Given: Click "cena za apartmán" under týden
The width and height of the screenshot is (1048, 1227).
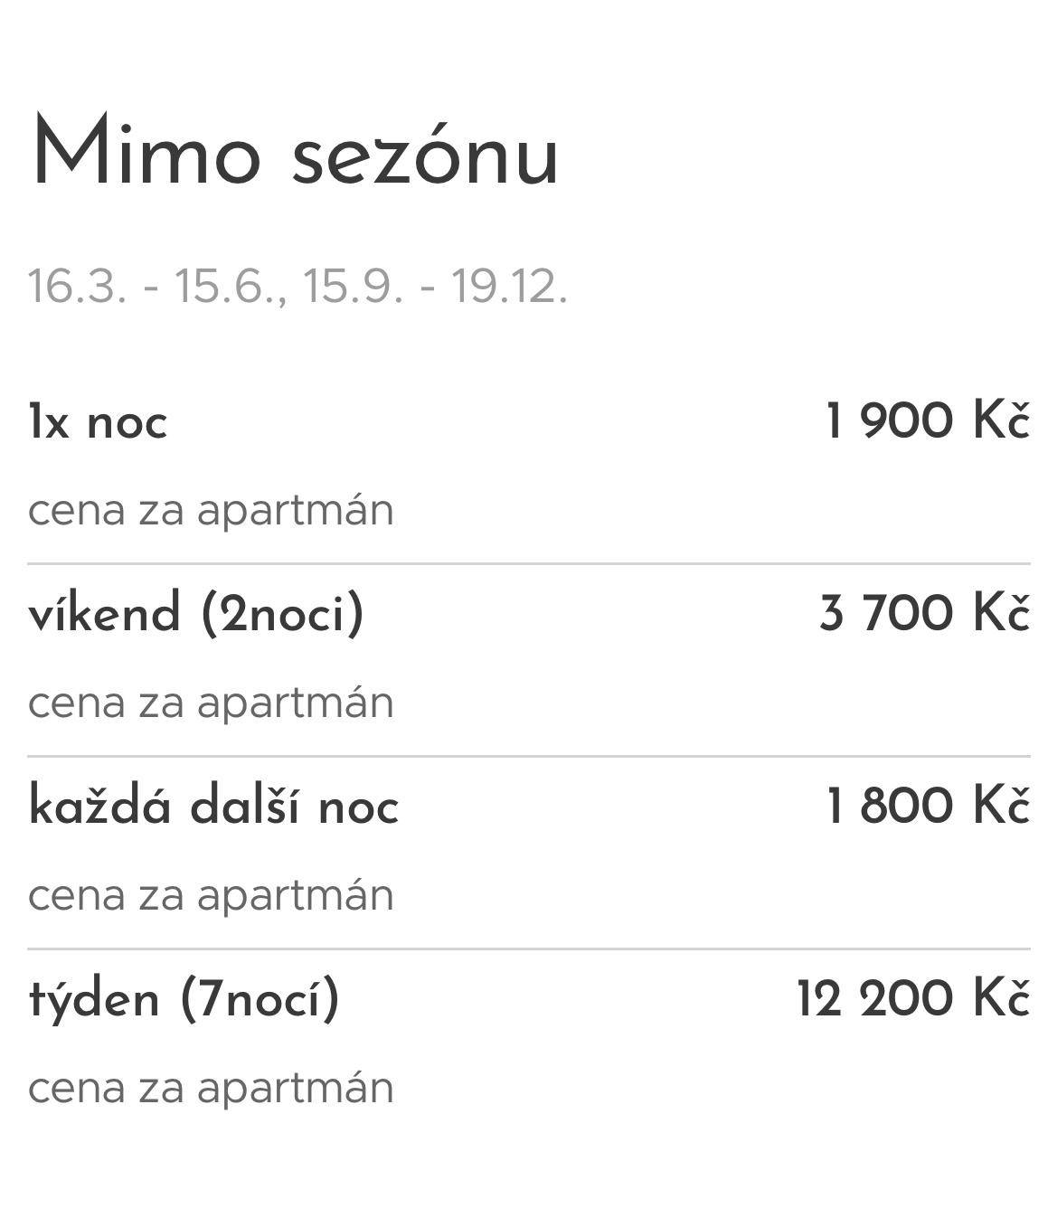Looking at the screenshot, I should click(211, 1088).
